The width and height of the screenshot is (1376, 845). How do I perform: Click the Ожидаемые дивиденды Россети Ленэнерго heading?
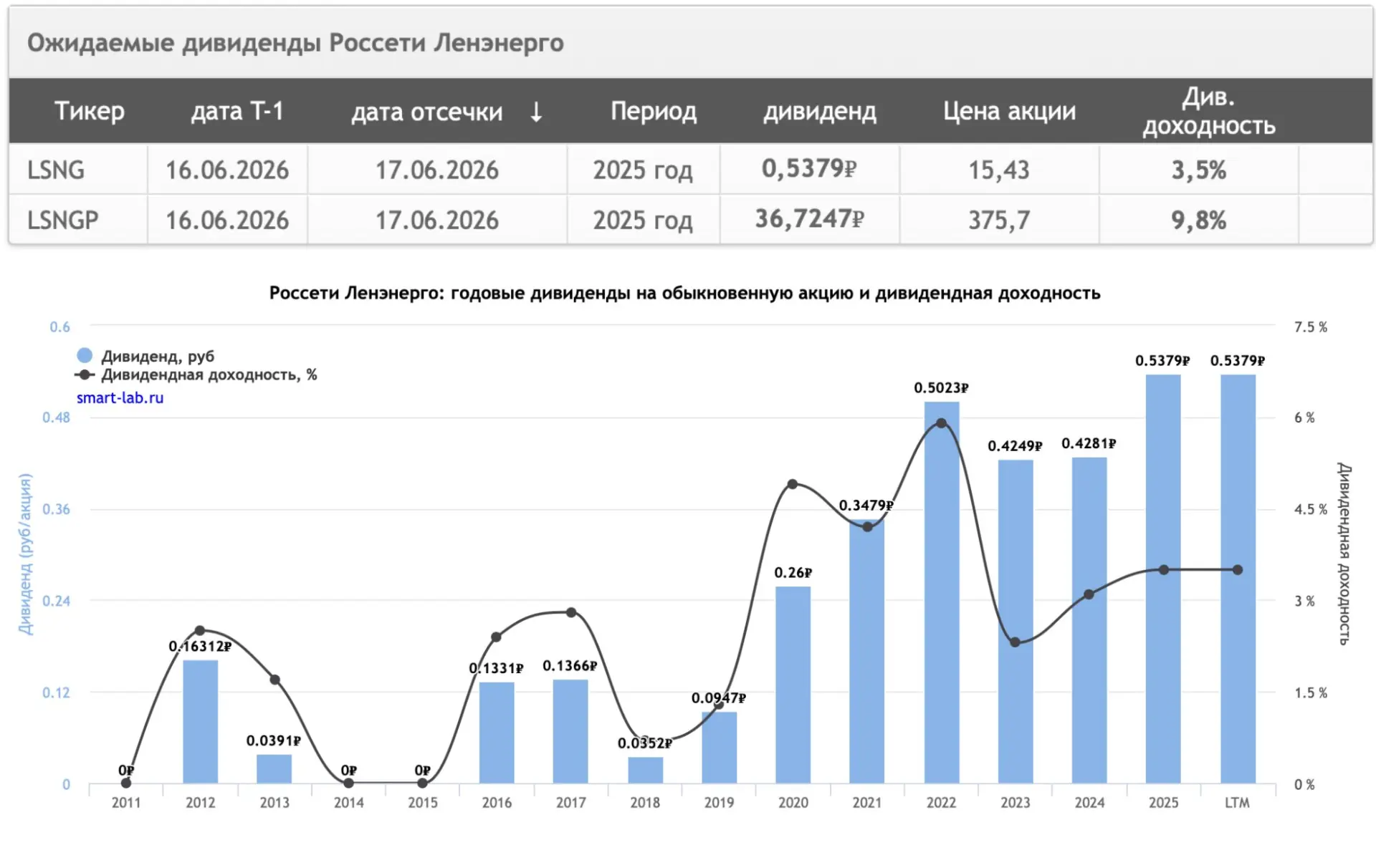point(295,43)
